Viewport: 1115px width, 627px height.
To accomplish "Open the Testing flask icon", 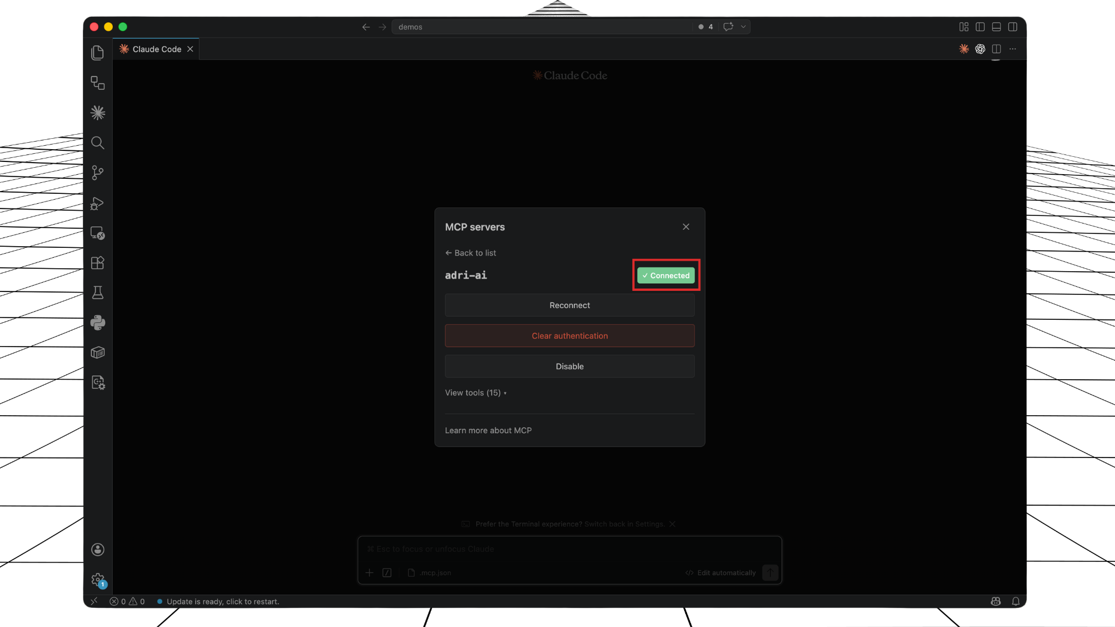I will (x=98, y=293).
